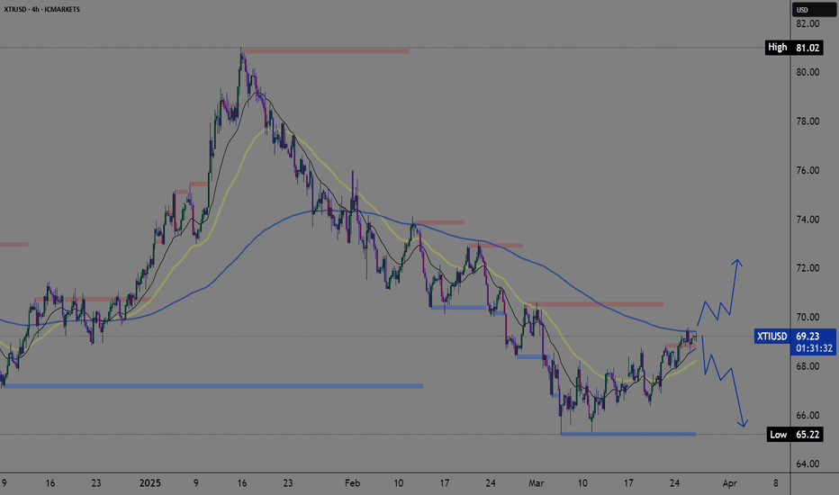The width and height of the screenshot is (839, 495).
Task: Click the XTIUSD 69.23 current price tag
Action: 795,336
